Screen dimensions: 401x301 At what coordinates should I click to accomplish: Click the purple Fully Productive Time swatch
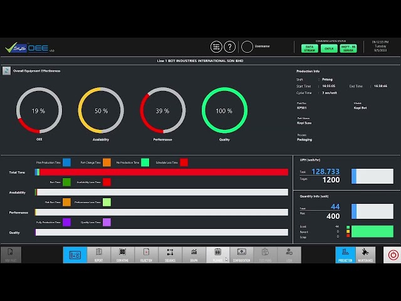pos(67,222)
